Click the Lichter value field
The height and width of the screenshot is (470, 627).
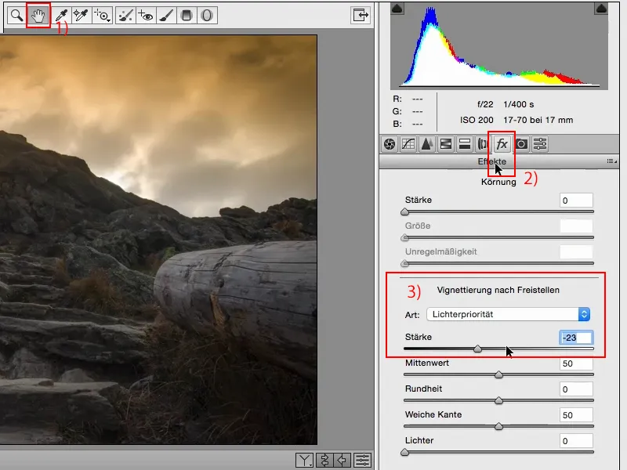(x=576, y=441)
